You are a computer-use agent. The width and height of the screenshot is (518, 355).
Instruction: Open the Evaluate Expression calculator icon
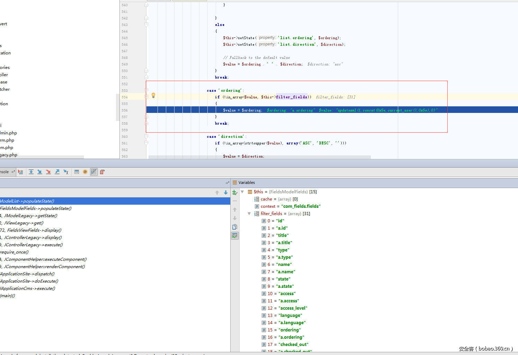77,172
